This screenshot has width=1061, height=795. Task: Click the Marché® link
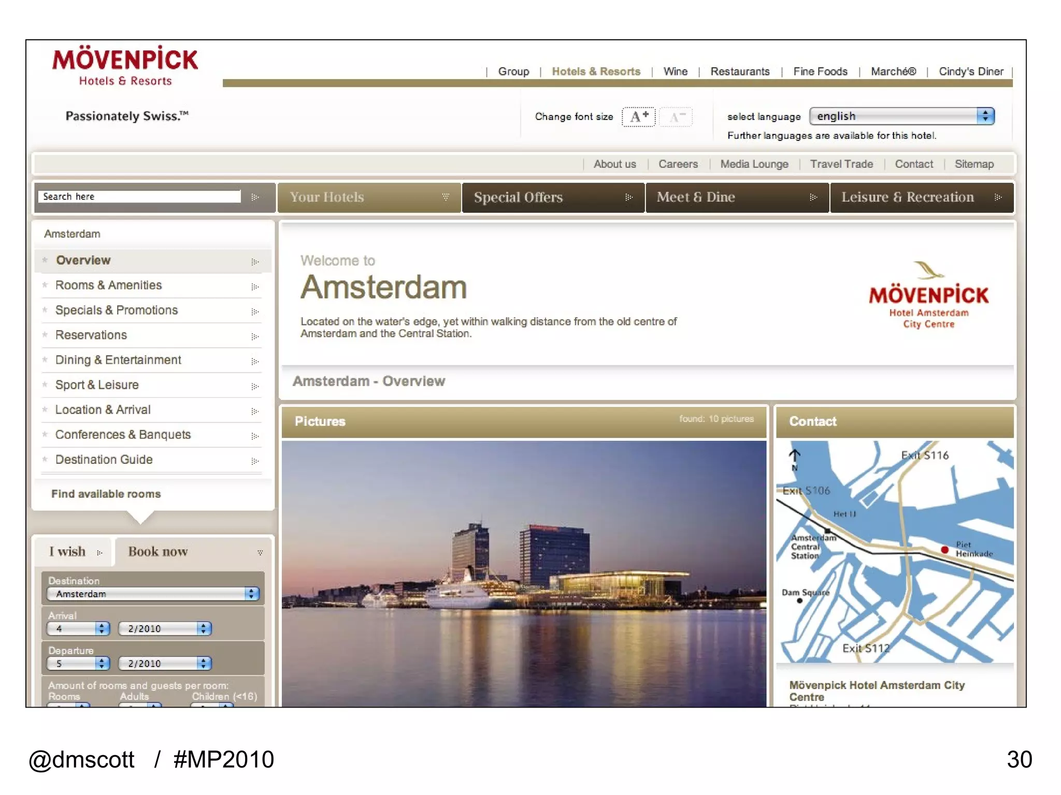(x=893, y=71)
